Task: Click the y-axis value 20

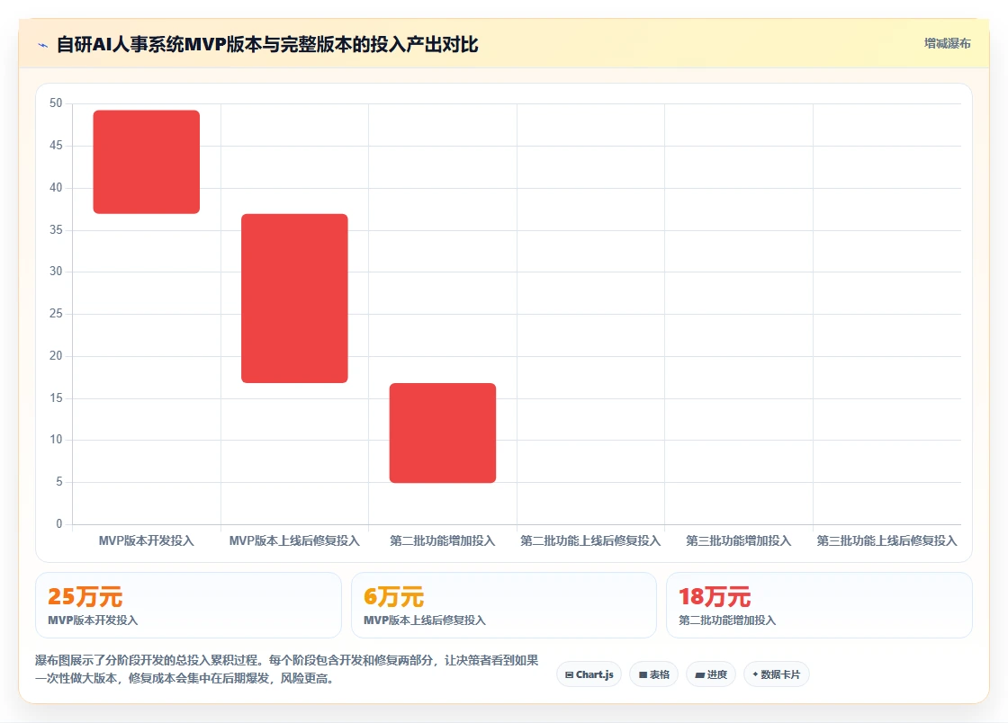Action: tap(56, 356)
